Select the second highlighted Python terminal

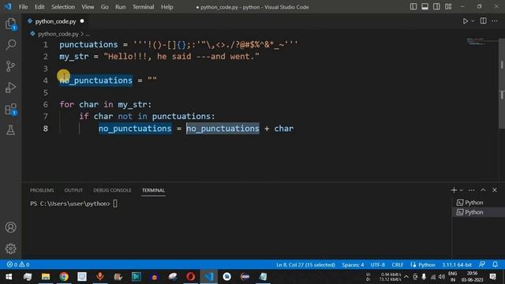pyautogui.click(x=478, y=212)
